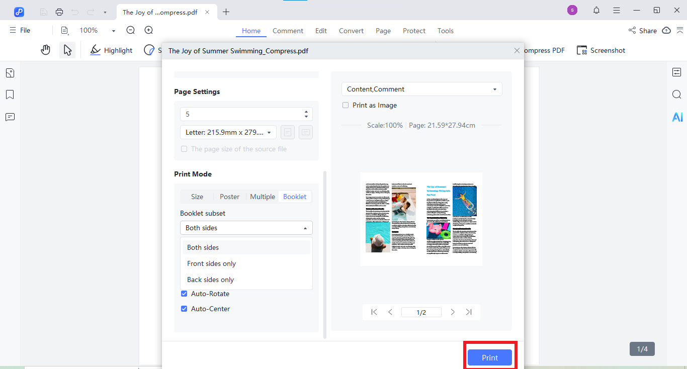This screenshot has height=369, width=687.
Task: Open the bookmarks panel in left sidebar
Action: pos(10,95)
